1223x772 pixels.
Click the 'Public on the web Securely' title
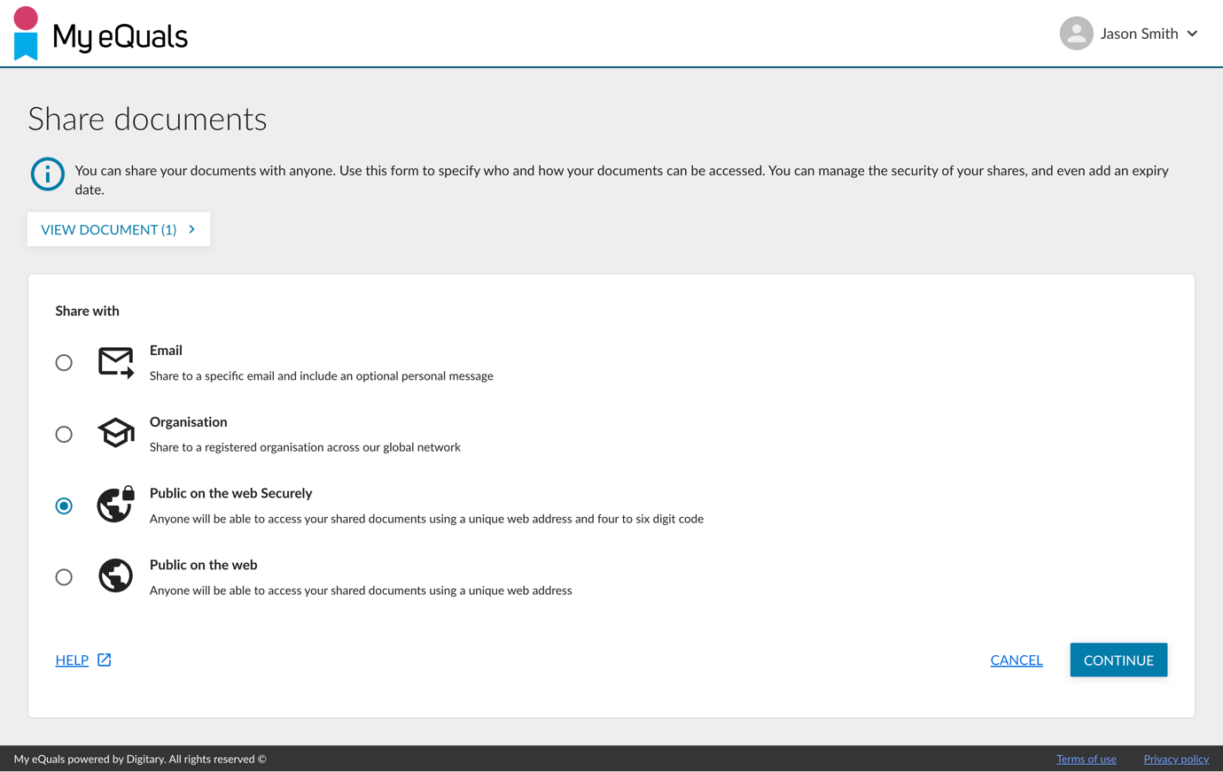pyautogui.click(x=230, y=493)
